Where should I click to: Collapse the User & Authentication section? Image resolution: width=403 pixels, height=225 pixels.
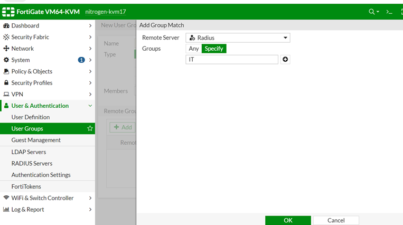tap(90, 106)
